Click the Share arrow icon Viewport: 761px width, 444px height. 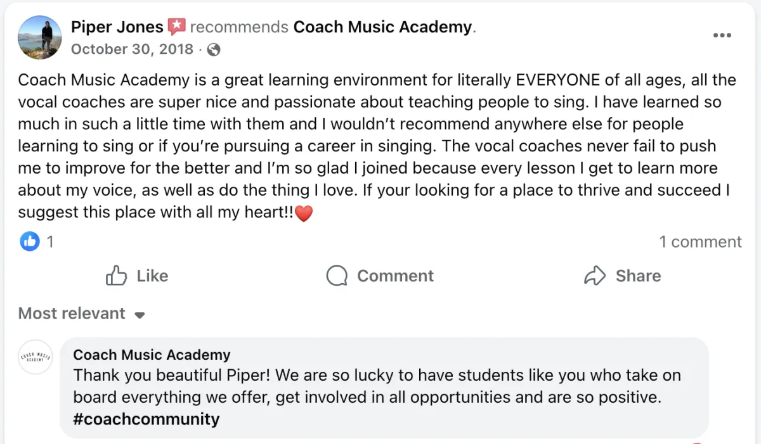(595, 276)
